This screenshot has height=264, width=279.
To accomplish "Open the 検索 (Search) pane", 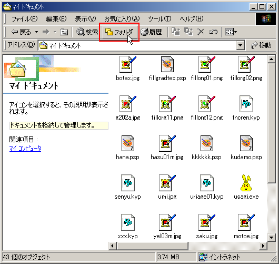I will [x=87, y=32].
